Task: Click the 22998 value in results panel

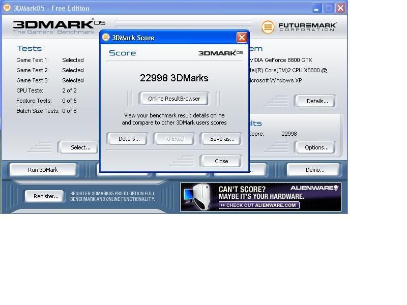Action: point(289,134)
